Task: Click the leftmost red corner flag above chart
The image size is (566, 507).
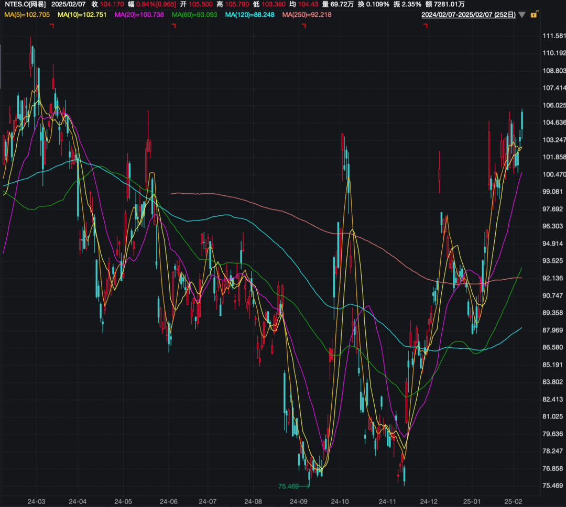Action: pos(51,26)
